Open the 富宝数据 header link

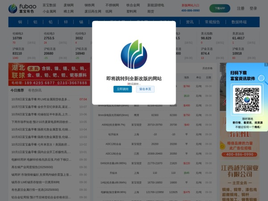(49, 5)
